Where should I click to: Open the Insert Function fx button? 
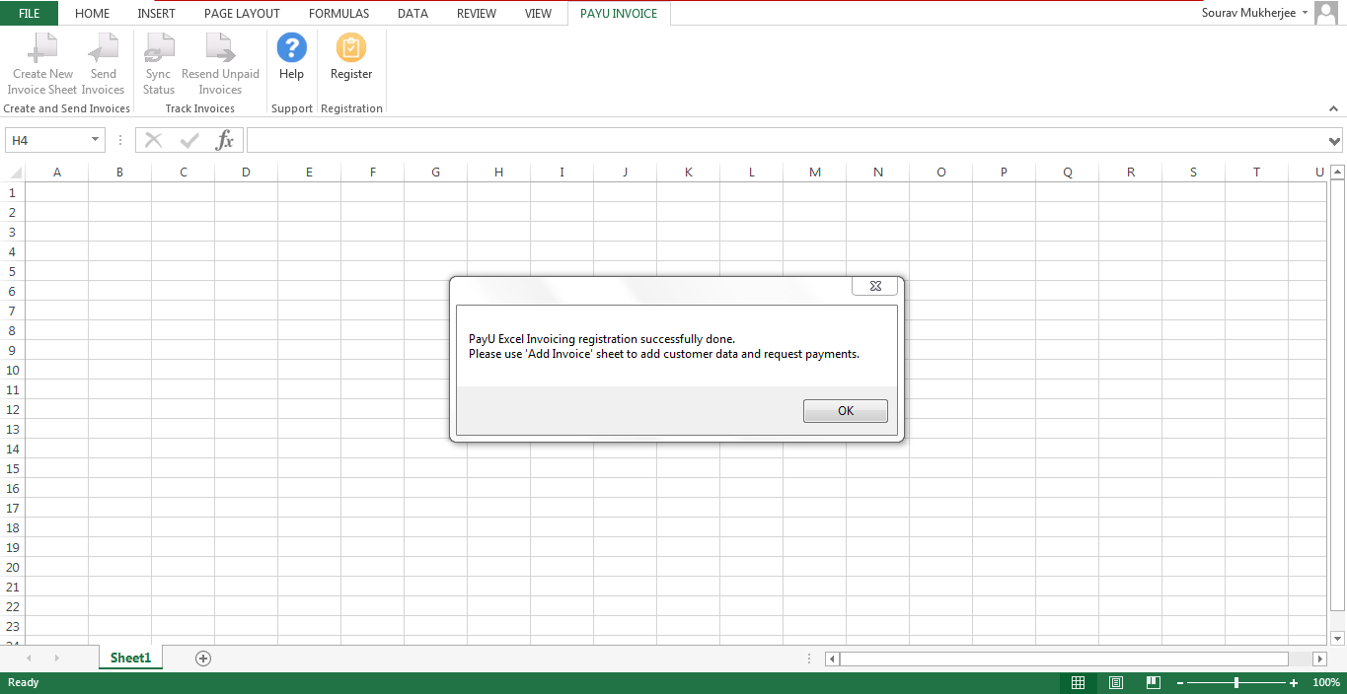[x=225, y=140]
